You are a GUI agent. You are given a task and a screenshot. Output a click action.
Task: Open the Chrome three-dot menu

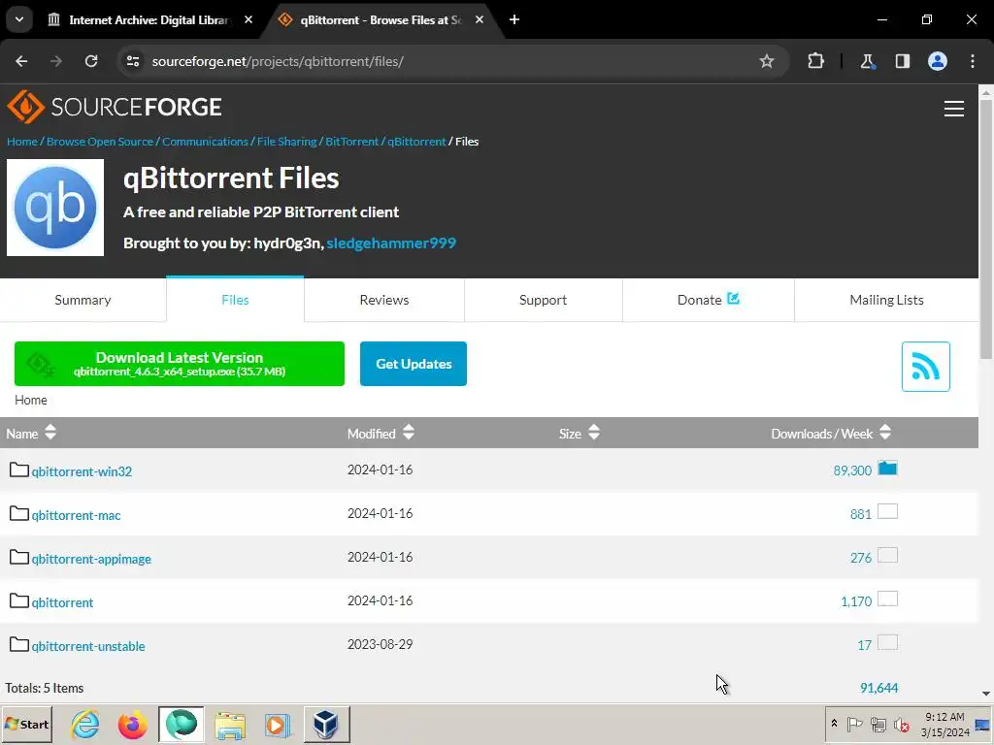click(x=973, y=61)
